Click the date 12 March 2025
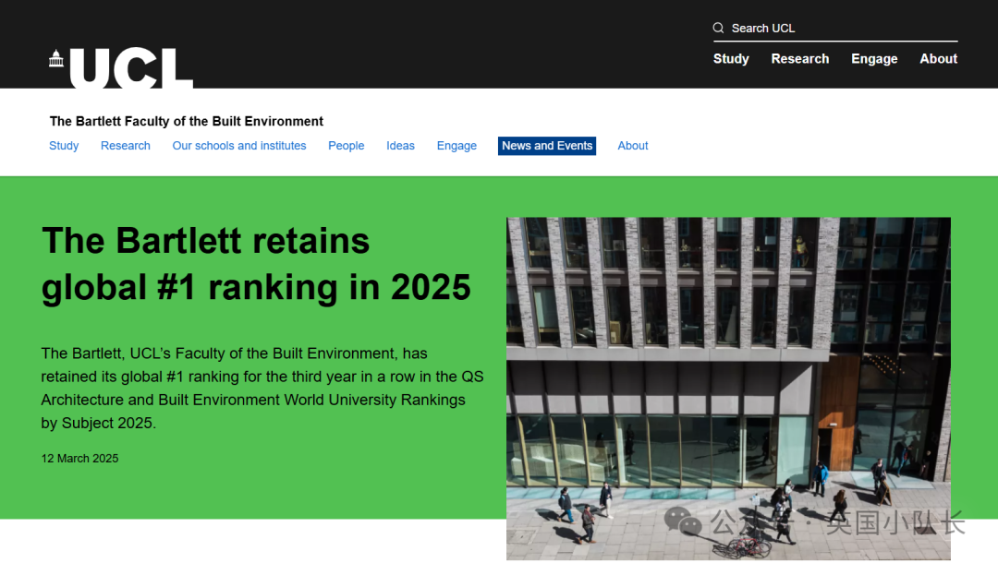Screen dimensions: 998x563 [x=79, y=459]
